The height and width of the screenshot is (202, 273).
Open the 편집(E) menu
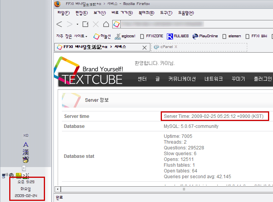(x=82, y=13)
